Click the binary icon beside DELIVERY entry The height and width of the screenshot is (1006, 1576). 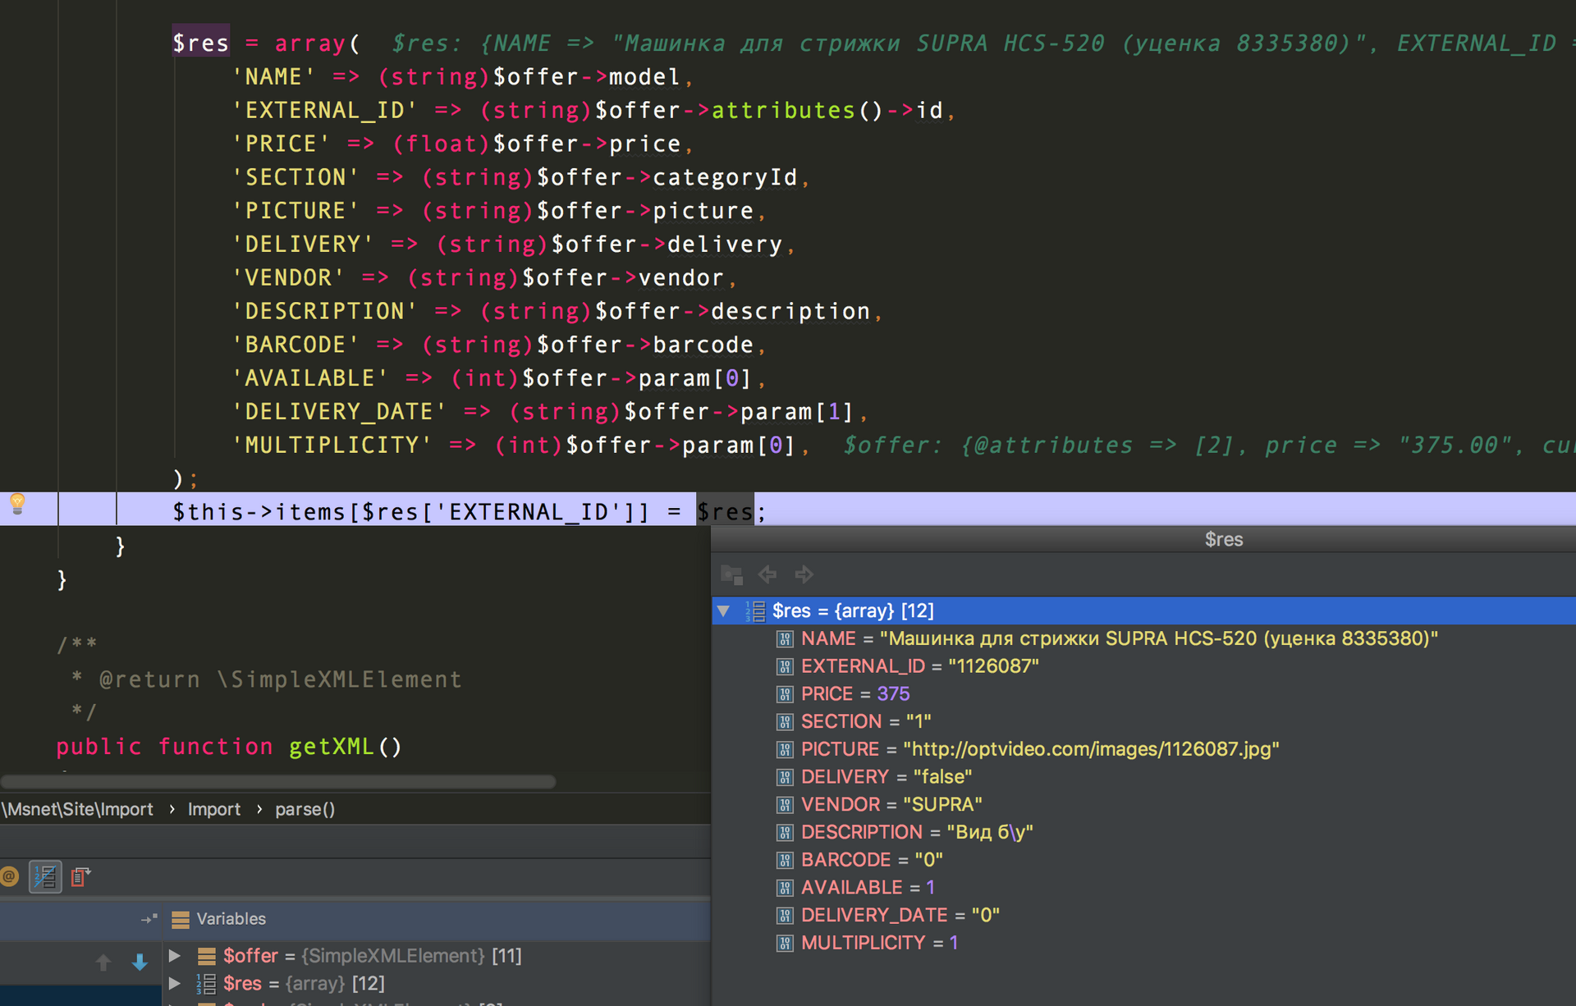(785, 777)
